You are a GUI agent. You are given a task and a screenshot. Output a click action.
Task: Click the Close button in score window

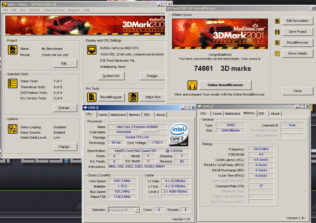click(297, 91)
